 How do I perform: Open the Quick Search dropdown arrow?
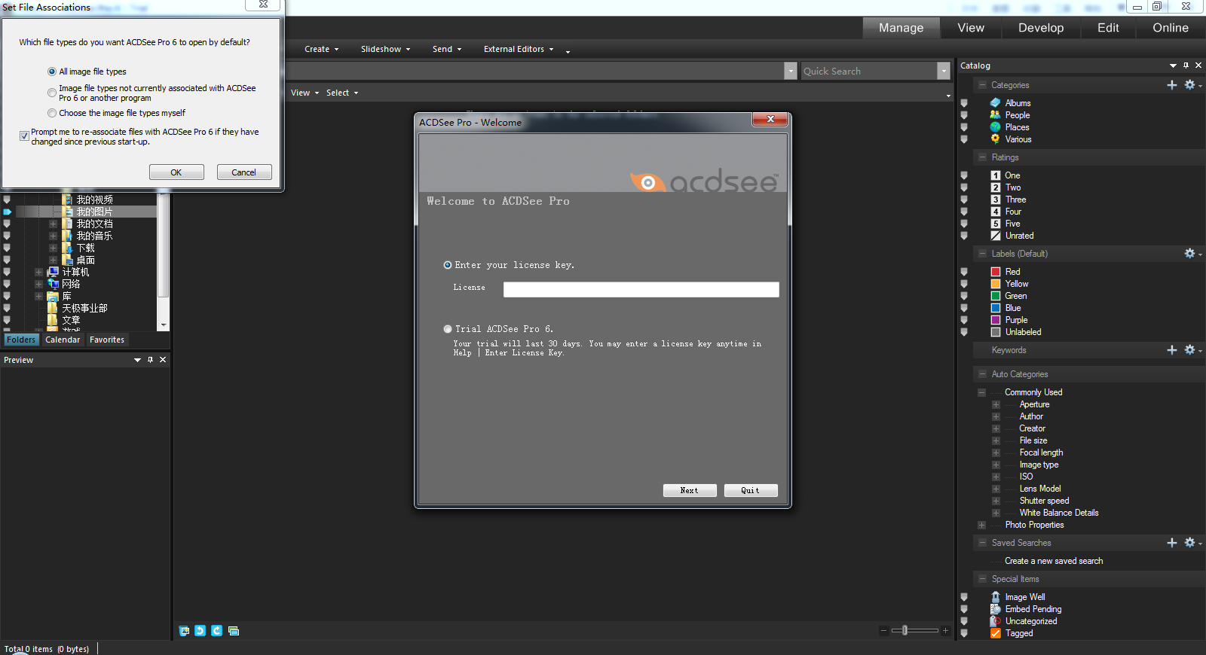pos(943,71)
